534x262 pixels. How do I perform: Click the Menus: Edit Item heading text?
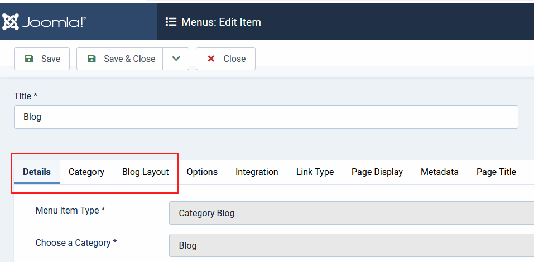(221, 22)
